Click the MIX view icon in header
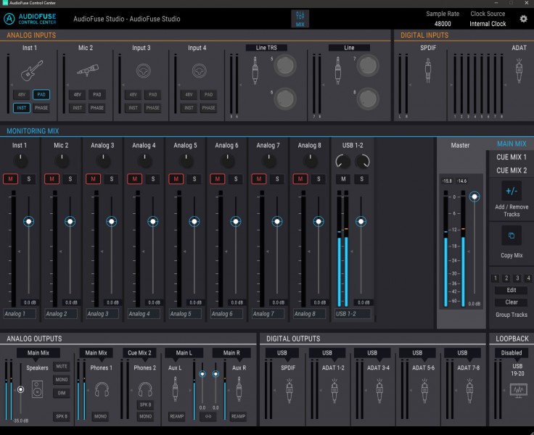534x435 pixels. [x=300, y=19]
